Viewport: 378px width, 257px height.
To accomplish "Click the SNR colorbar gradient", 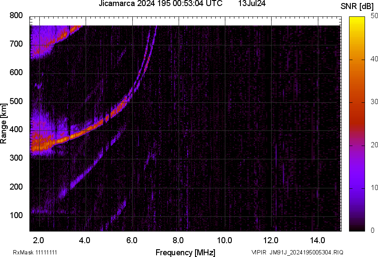I will click(x=357, y=124).
